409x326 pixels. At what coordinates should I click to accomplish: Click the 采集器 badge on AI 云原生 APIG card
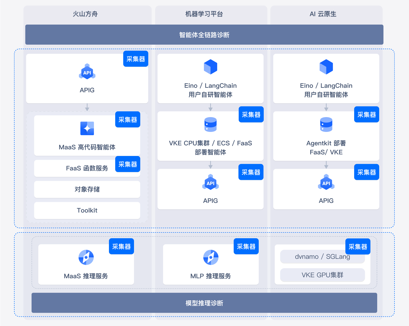(367, 172)
